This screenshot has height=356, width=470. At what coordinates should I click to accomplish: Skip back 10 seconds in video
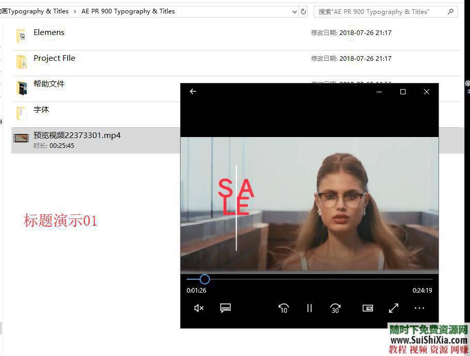(x=283, y=308)
